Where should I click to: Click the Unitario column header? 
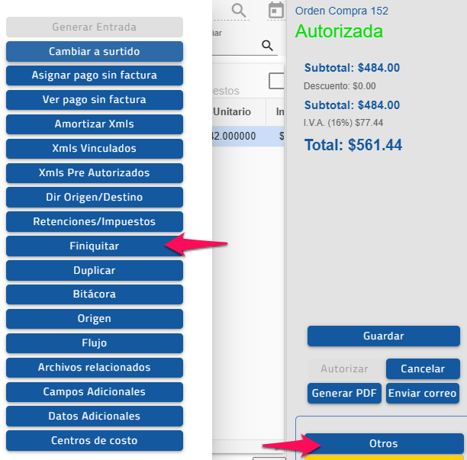231,112
